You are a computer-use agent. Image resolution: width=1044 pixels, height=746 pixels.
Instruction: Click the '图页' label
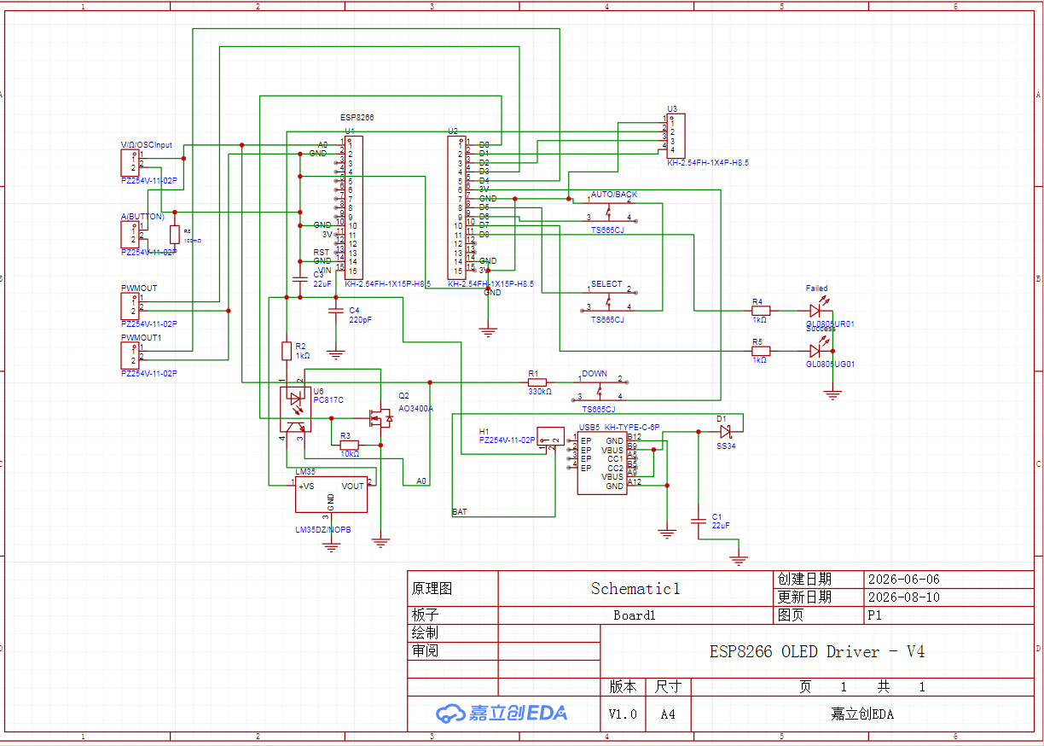click(x=792, y=615)
